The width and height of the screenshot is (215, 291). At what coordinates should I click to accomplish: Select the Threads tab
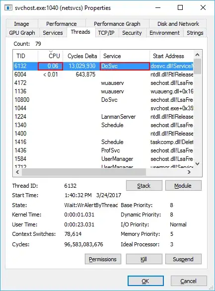pos(80,32)
